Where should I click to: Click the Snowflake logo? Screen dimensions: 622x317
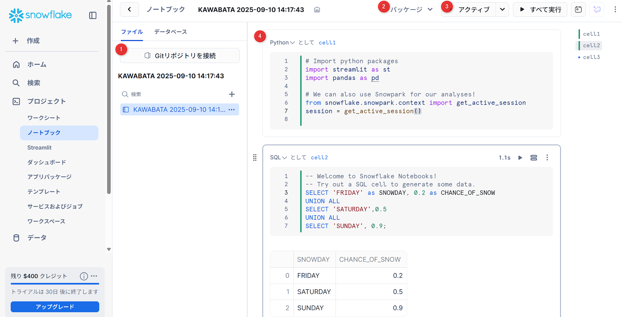[x=40, y=15]
